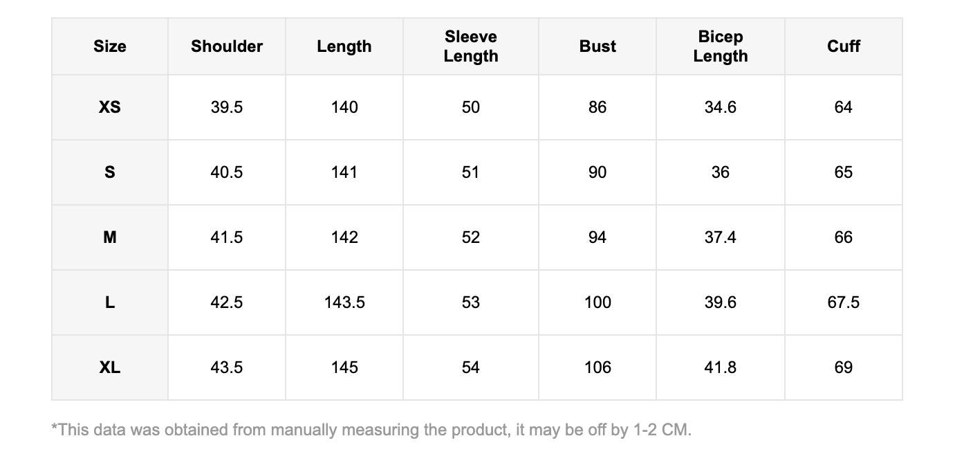Select the 90 bust value for S
Viewport: 964px width, 454px height.
coord(597,172)
